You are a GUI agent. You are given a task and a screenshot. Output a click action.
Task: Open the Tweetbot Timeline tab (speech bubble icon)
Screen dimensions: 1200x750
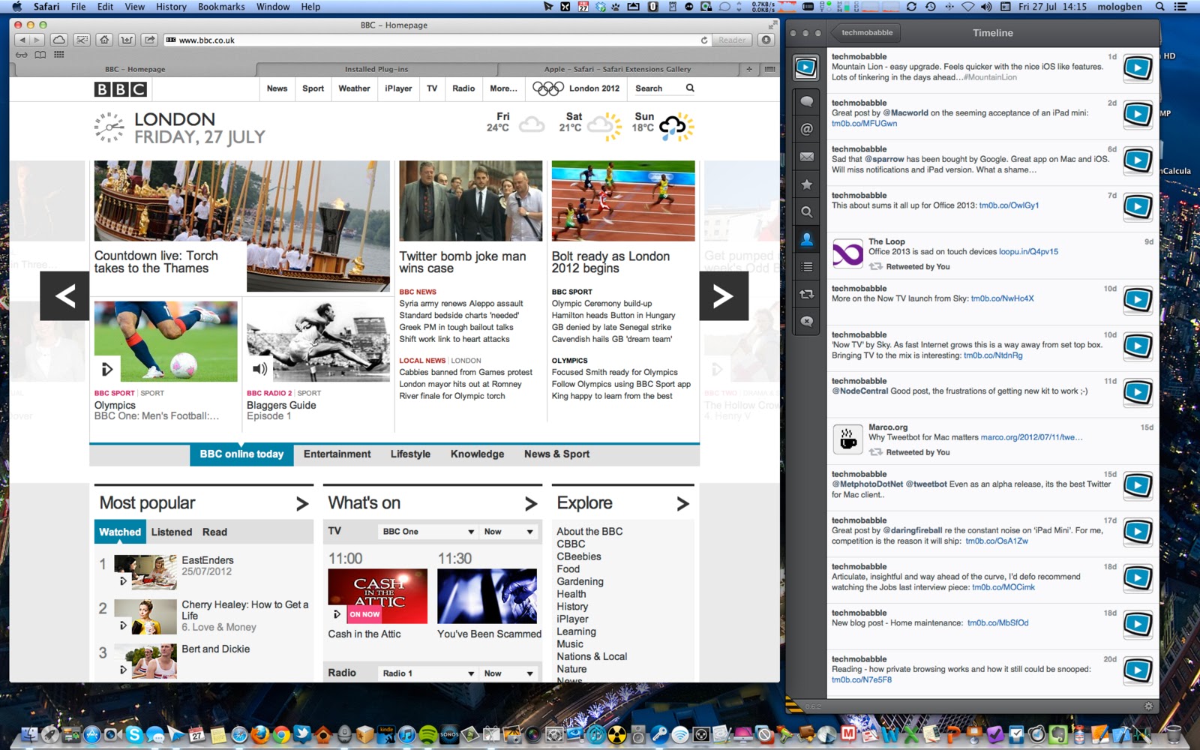pyautogui.click(x=807, y=101)
